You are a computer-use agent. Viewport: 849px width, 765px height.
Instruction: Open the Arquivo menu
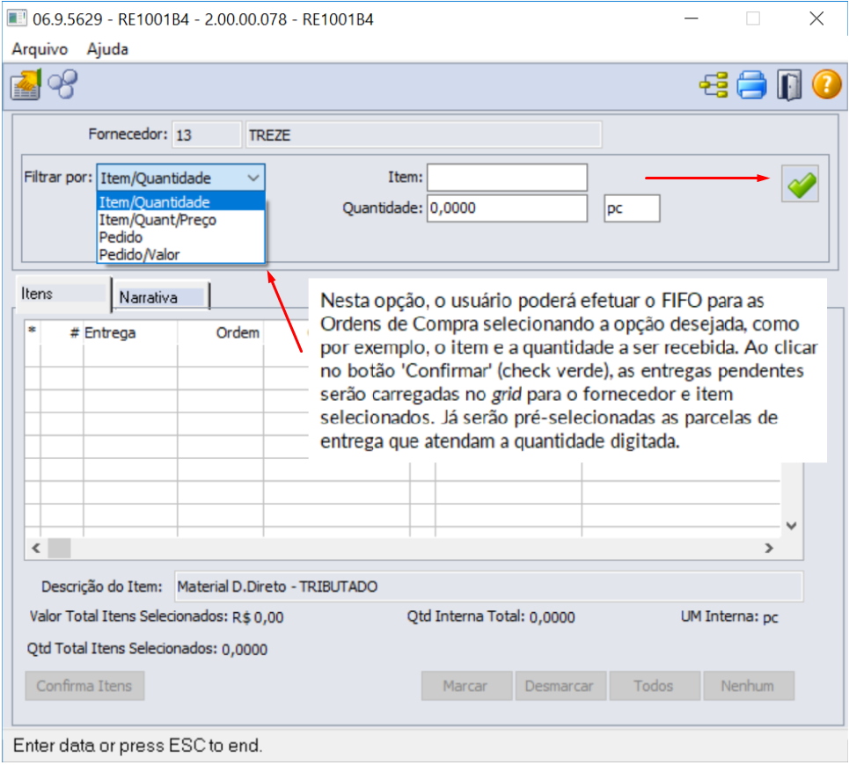(40, 49)
